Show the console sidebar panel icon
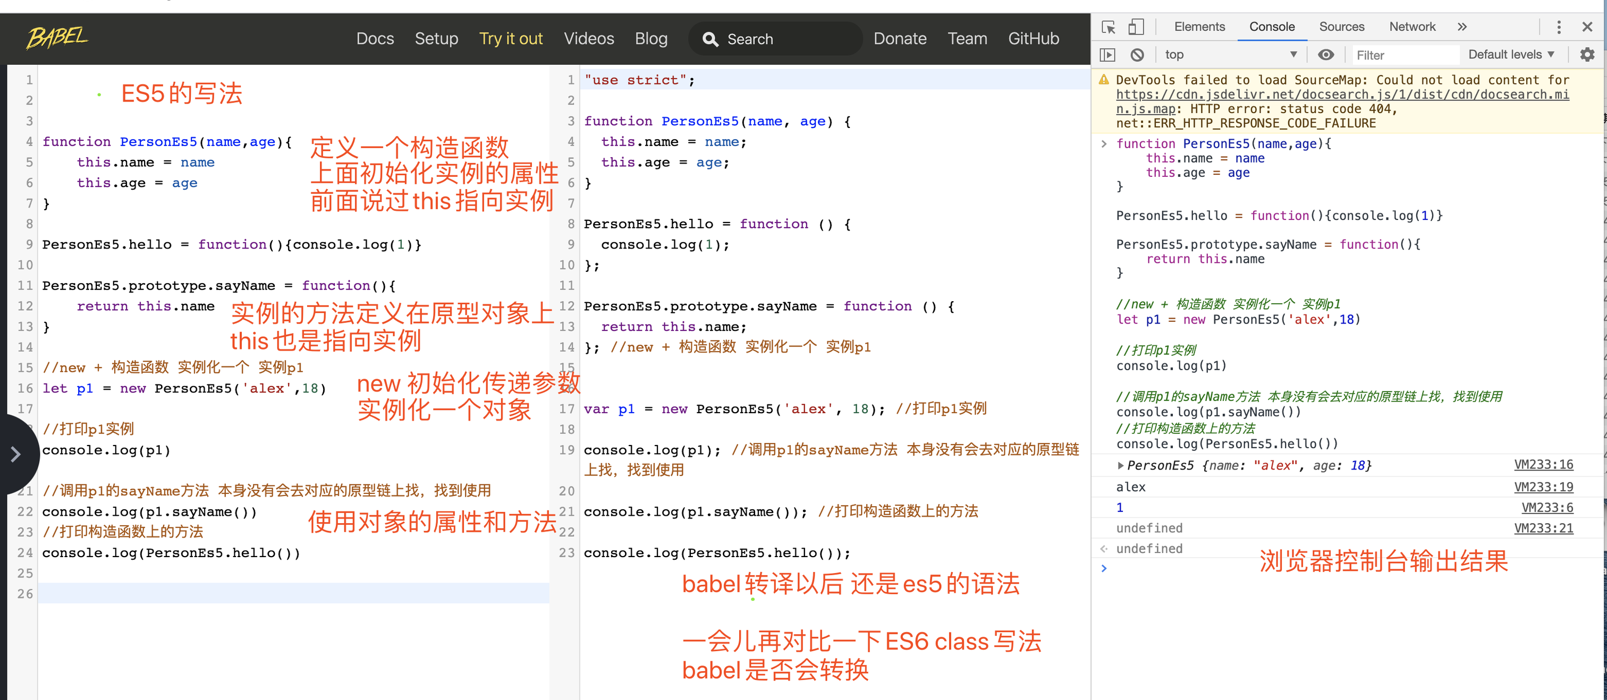Screen dimensions: 1607x700 [1107, 55]
